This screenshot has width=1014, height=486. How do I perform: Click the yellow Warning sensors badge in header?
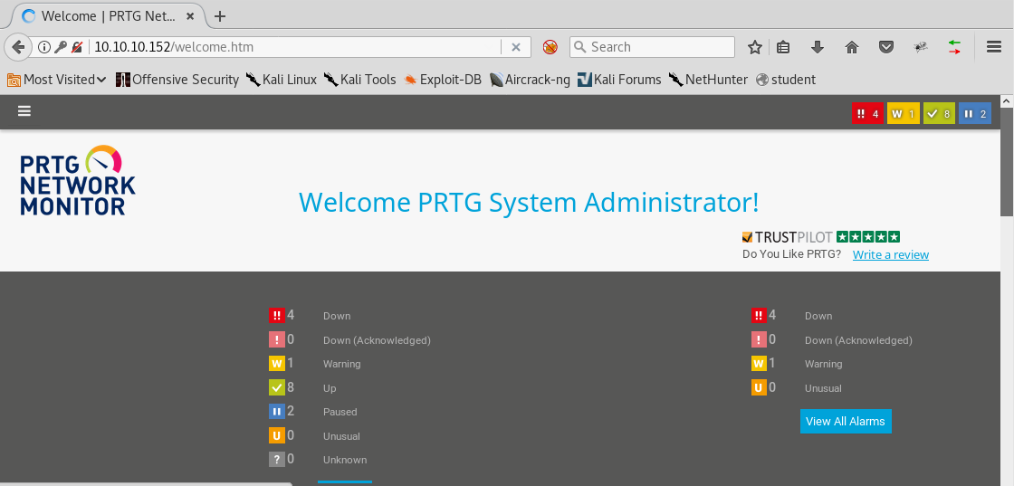tap(903, 114)
